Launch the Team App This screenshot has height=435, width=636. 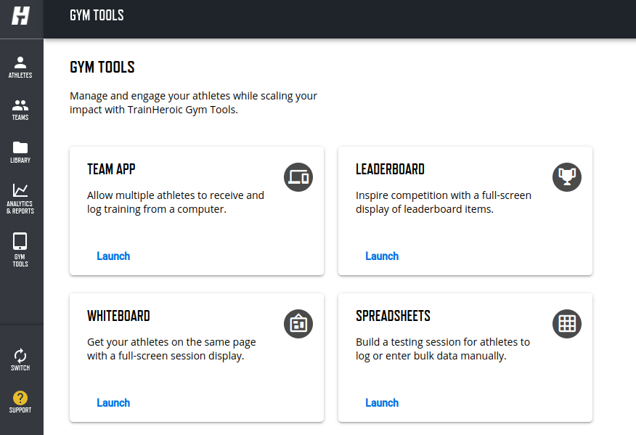(x=113, y=256)
